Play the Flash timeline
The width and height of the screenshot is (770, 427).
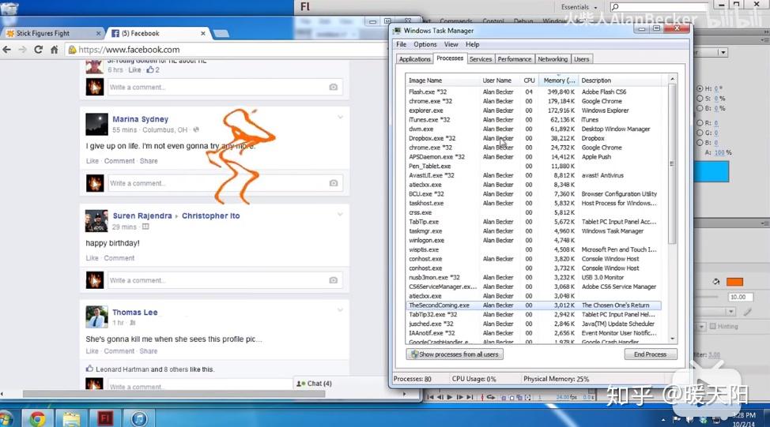(450, 397)
